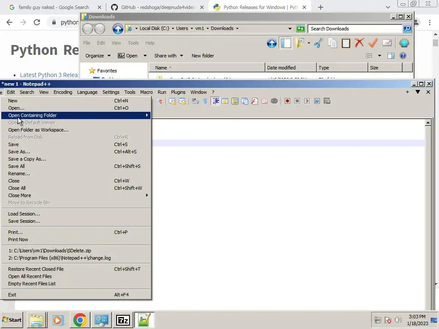Click the Cut scissors icon in Downloads
439x329 pixels.
click(319, 43)
